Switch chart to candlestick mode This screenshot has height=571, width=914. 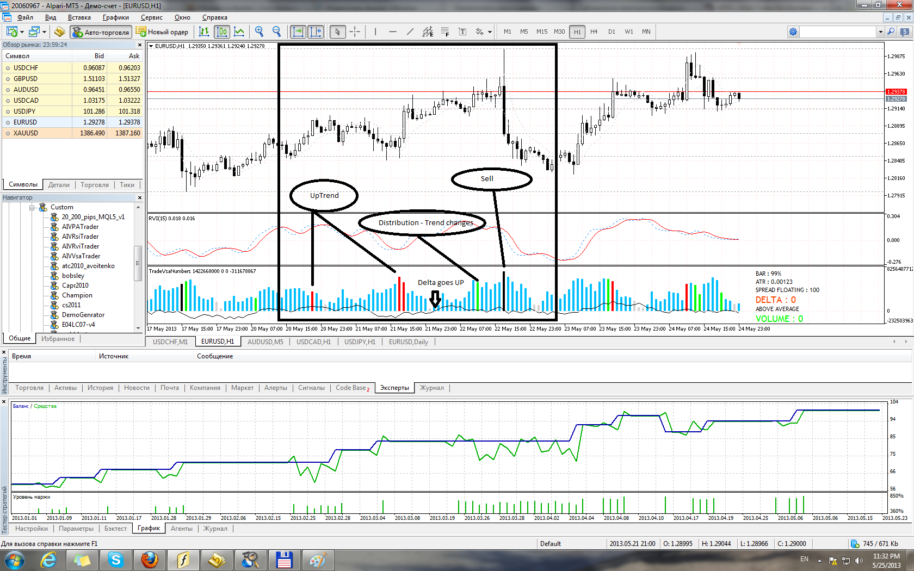(x=221, y=32)
